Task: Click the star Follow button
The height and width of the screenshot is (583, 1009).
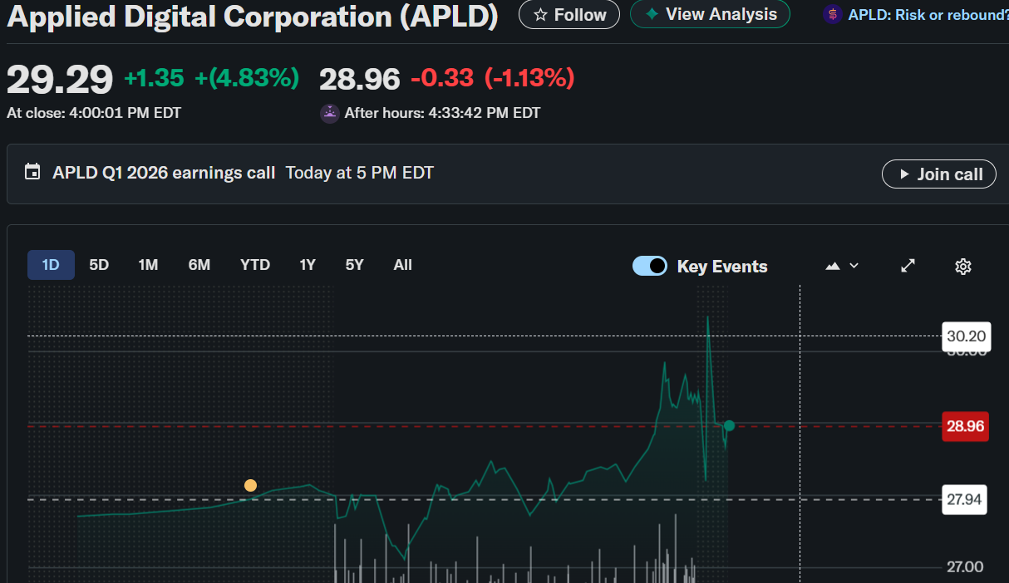Action: tap(569, 15)
